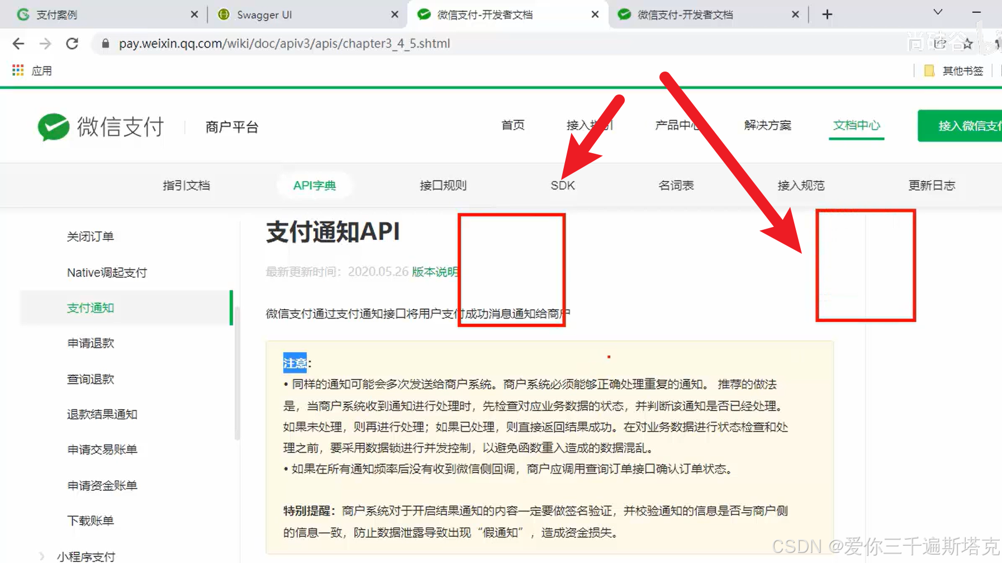Open 申请资金账单 in the sidebar
Image resolution: width=1002 pixels, height=563 pixels.
102,485
